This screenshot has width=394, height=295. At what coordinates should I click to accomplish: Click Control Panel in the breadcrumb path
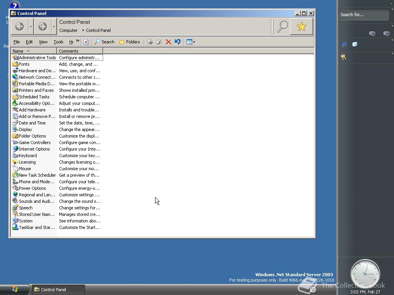click(x=98, y=30)
